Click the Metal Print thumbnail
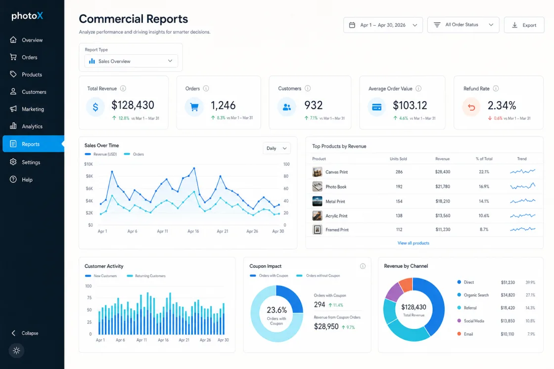The height and width of the screenshot is (369, 554). pyautogui.click(x=317, y=201)
